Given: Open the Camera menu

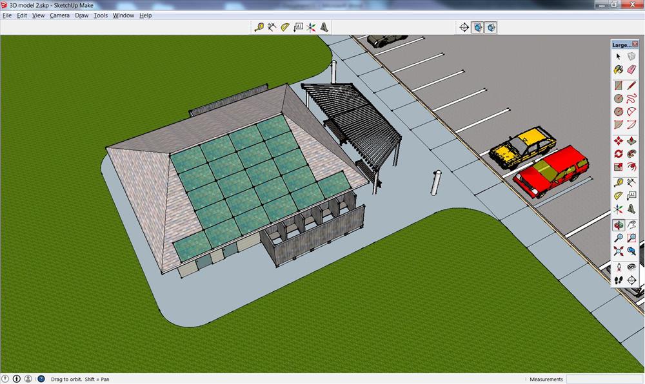Looking at the screenshot, I should coord(59,15).
